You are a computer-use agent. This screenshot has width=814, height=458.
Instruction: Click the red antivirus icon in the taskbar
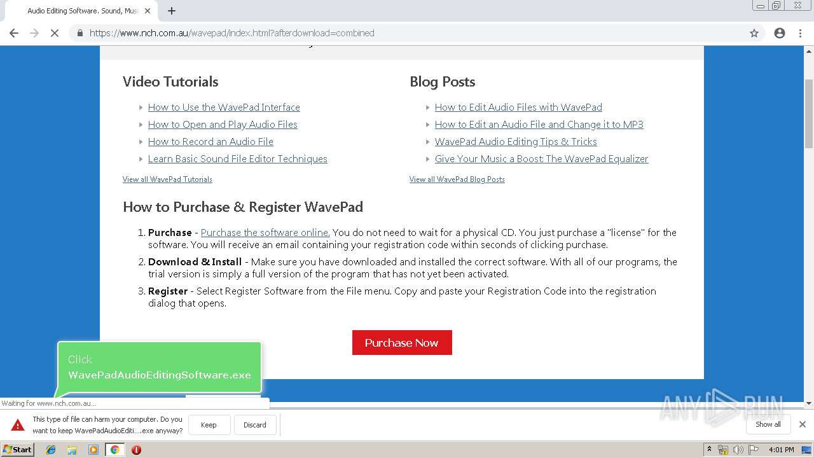[x=136, y=450]
